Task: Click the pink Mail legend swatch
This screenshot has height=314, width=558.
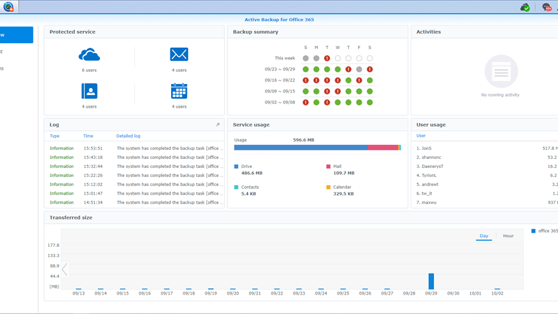Action: [x=328, y=166]
